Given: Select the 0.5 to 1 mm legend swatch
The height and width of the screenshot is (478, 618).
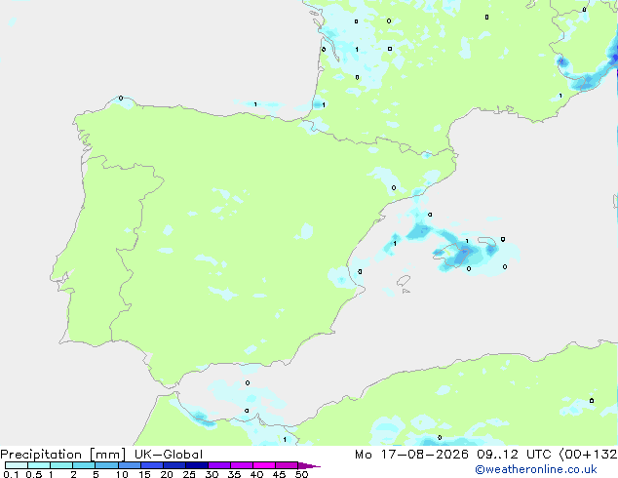Looking at the screenshot, I should [x=39, y=465].
